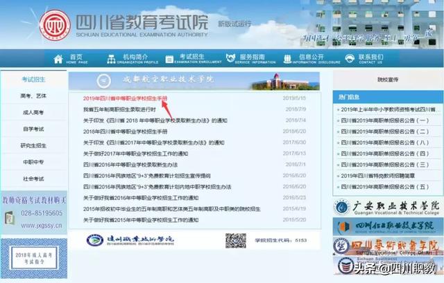Viewport: 444px width, 283px height.
Task: Open 2018年中等职业学校录取新生办法 notice
Action: point(155,120)
